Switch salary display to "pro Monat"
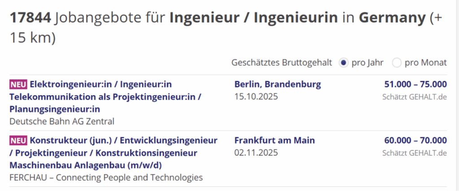 tap(396, 63)
